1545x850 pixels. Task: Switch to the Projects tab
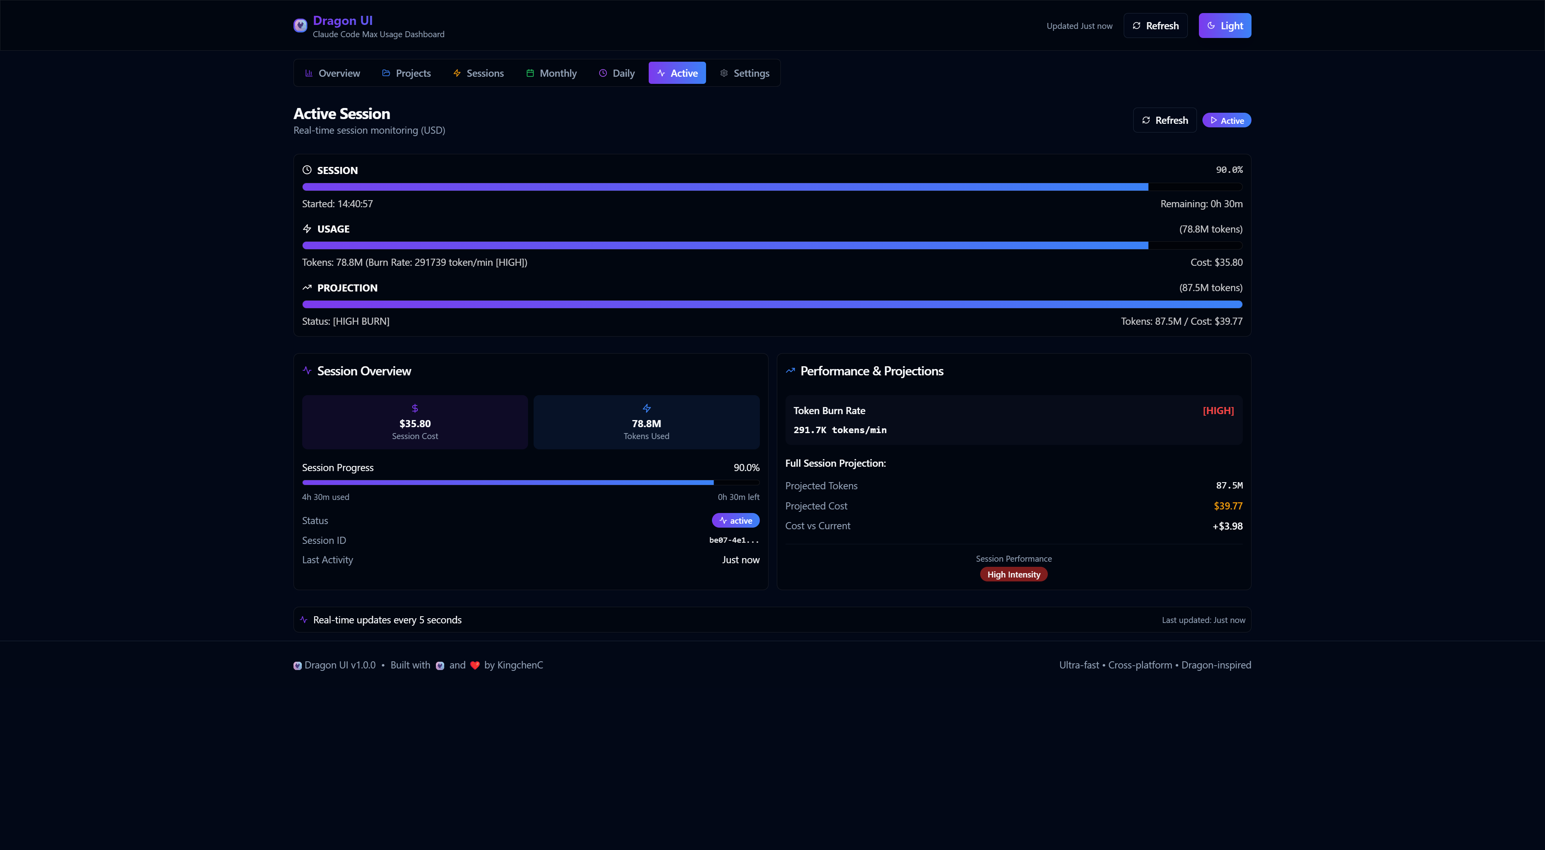(407, 73)
